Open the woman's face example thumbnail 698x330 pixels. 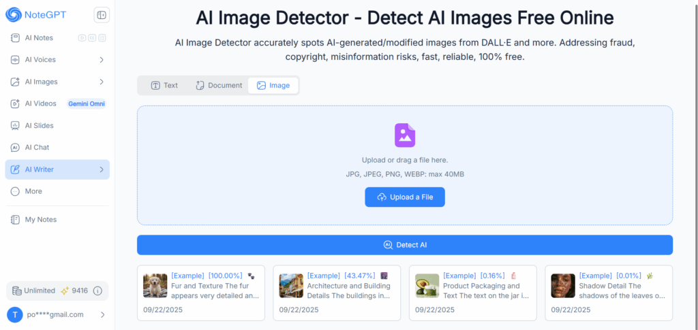[x=563, y=286]
